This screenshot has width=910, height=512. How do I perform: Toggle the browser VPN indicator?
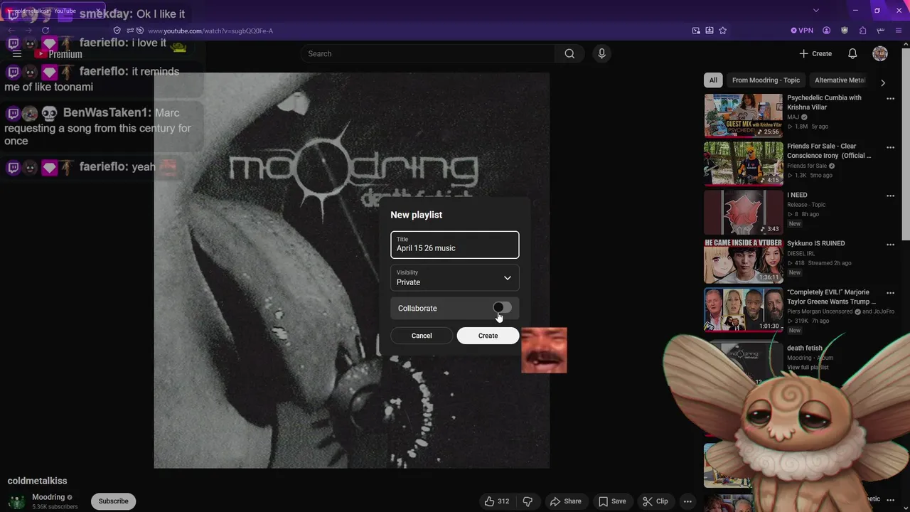click(x=802, y=31)
